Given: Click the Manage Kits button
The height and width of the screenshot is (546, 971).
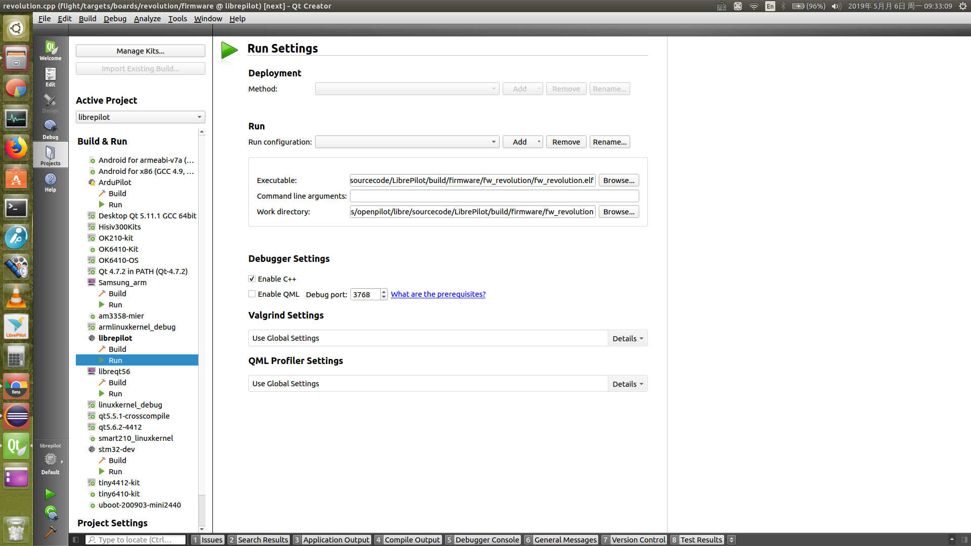Looking at the screenshot, I should [140, 51].
